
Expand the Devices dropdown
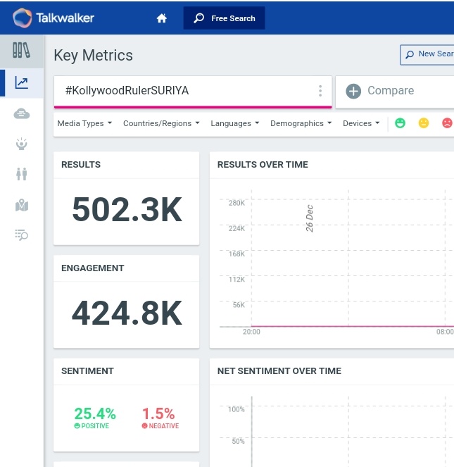361,123
